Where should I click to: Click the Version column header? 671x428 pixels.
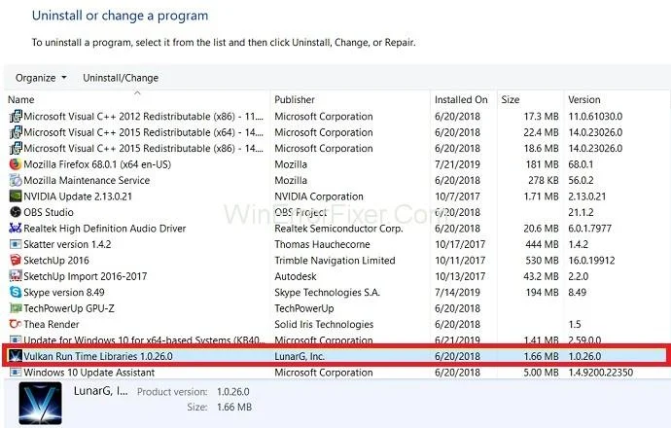click(584, 99)
